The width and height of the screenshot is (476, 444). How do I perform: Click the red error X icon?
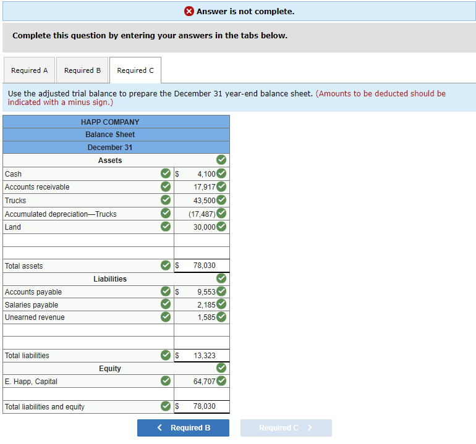189,11
